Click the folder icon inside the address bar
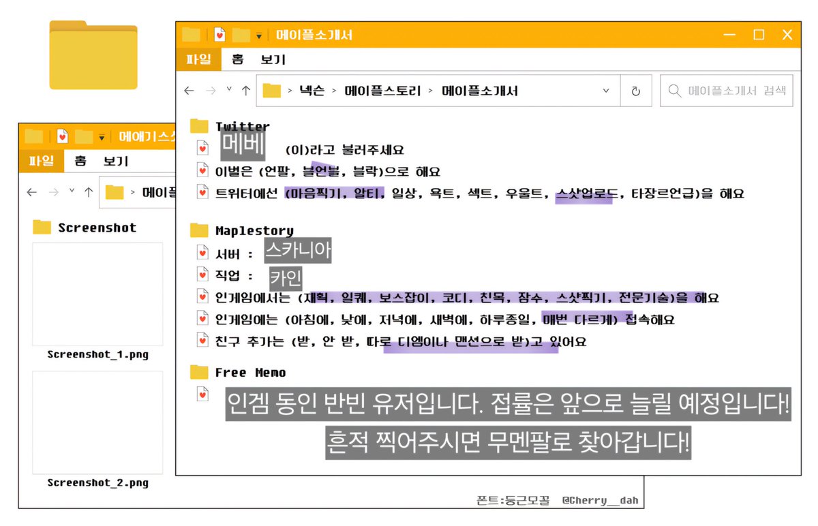Screen dimensions: 818x526 [271, 90]
